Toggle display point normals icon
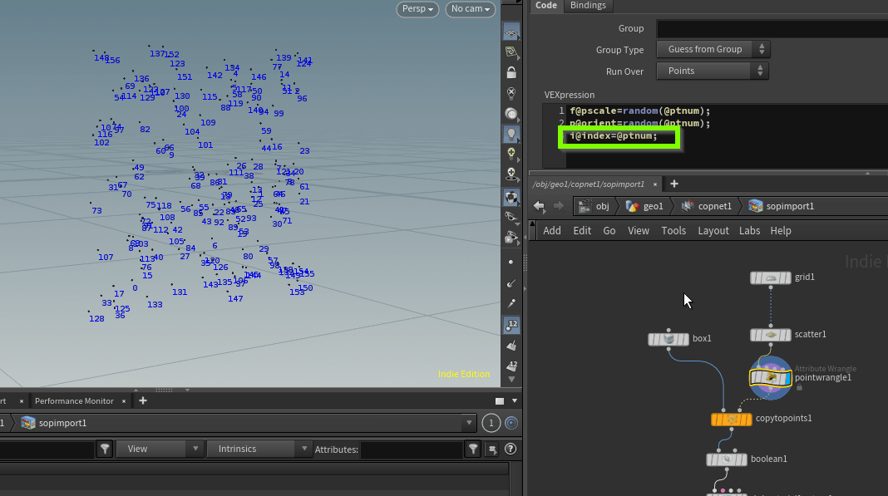 click(x=511, y=282)
